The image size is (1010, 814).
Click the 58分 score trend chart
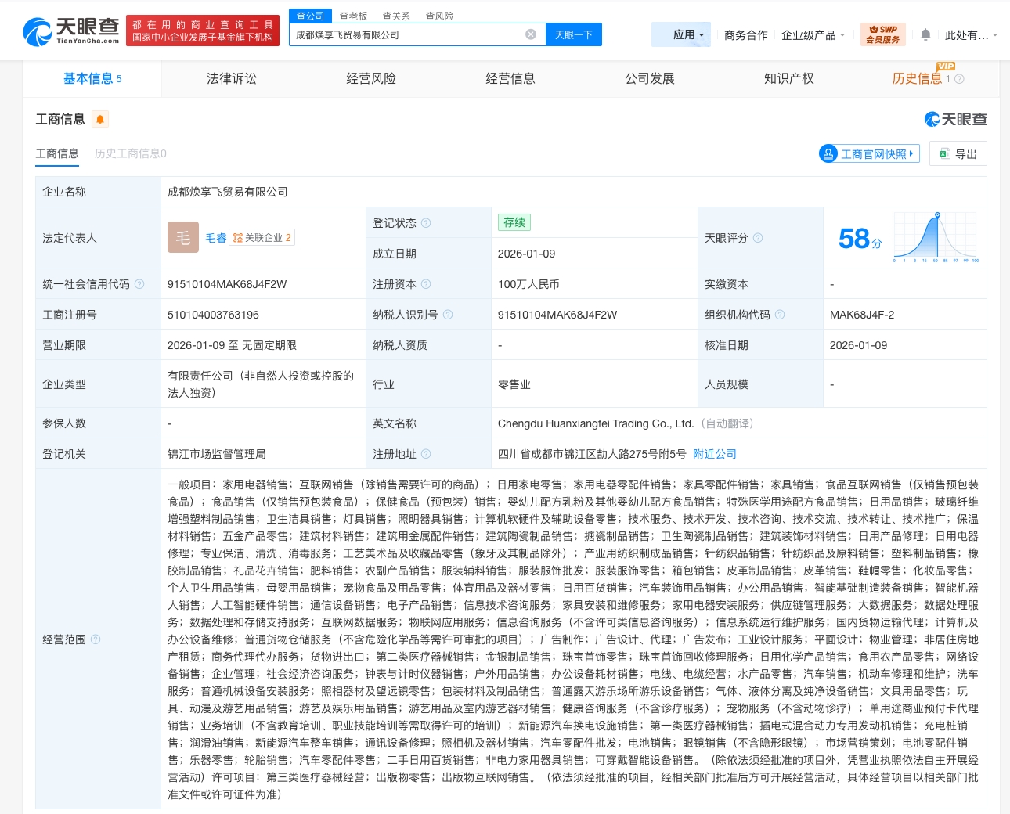pyautogui.click(x=936, y=237)
